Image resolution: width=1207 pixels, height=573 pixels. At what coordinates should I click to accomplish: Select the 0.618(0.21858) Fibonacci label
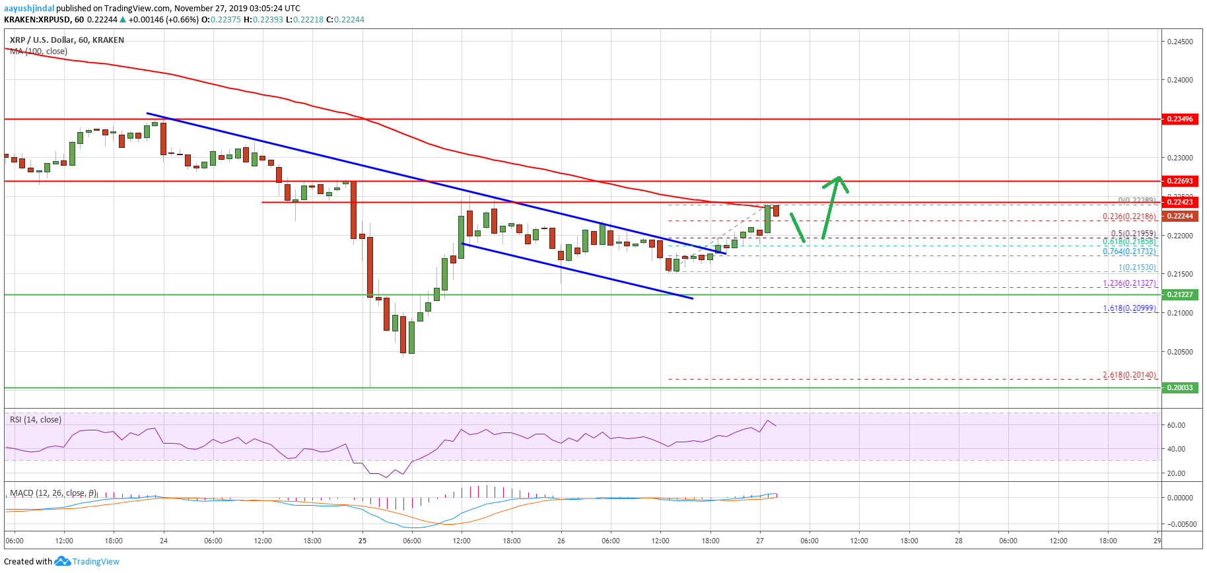[1129, 242]
